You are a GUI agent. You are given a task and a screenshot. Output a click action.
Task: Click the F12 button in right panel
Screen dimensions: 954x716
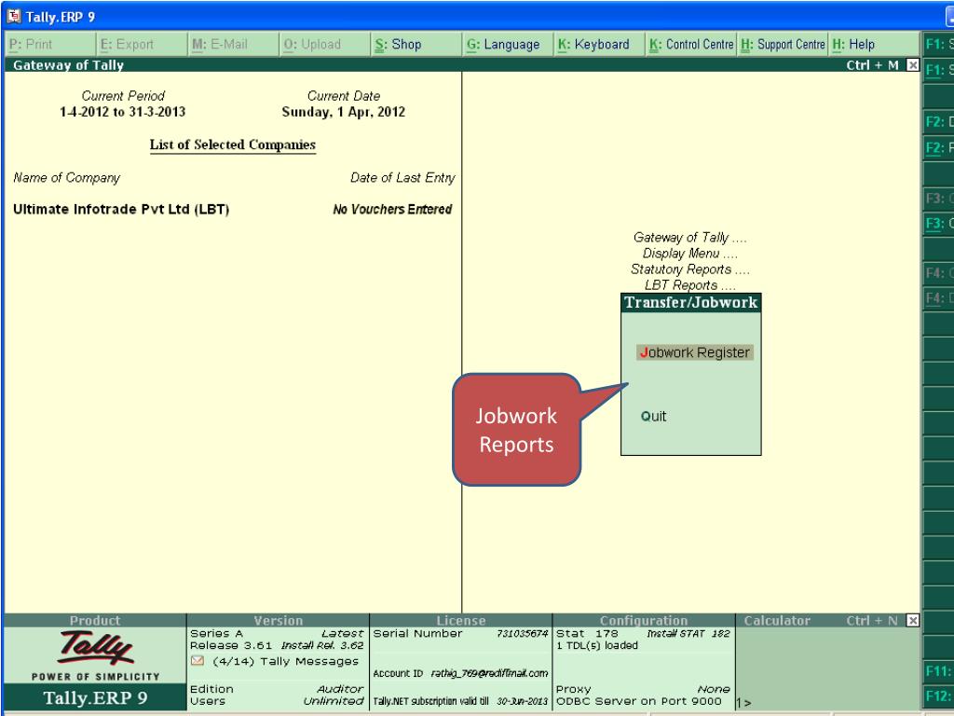[938, 695]
